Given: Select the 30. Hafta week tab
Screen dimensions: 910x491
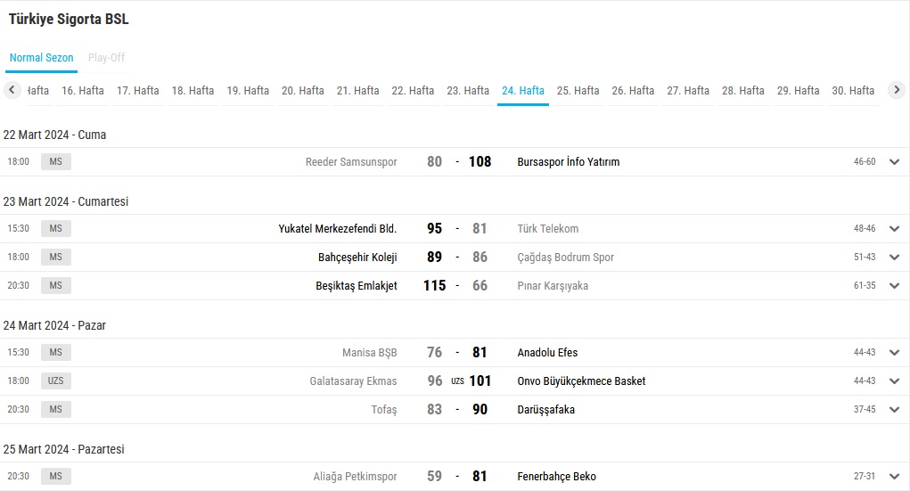Looking at the screenshot, I should point(853,91).
